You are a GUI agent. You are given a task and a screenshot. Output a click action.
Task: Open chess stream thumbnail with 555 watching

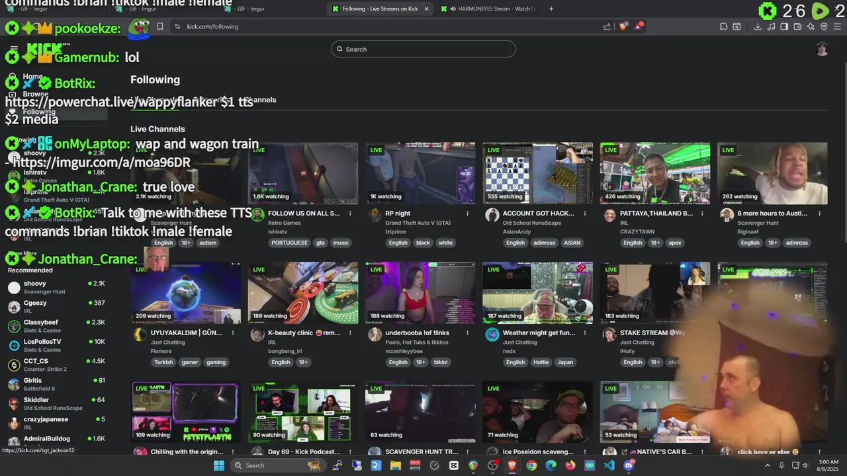pos(537,173)
